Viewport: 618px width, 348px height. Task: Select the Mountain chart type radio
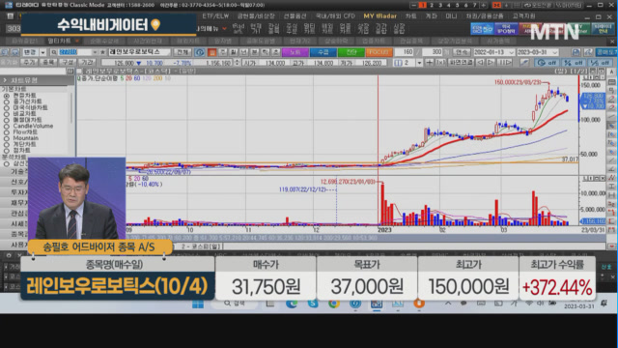(x=7, y=138)
